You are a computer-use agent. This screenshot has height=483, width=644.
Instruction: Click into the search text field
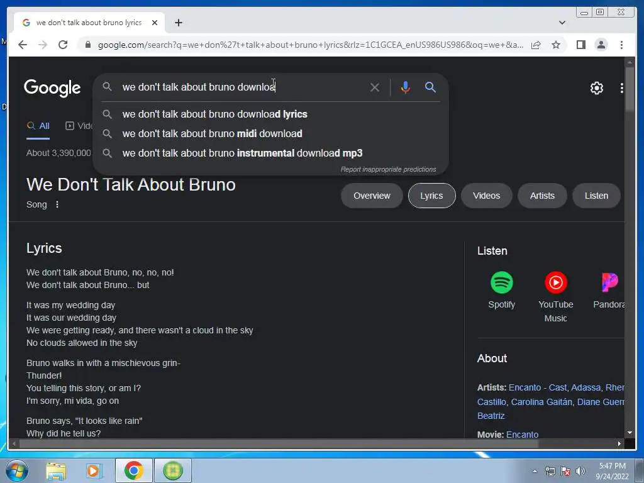coord(242,87)
